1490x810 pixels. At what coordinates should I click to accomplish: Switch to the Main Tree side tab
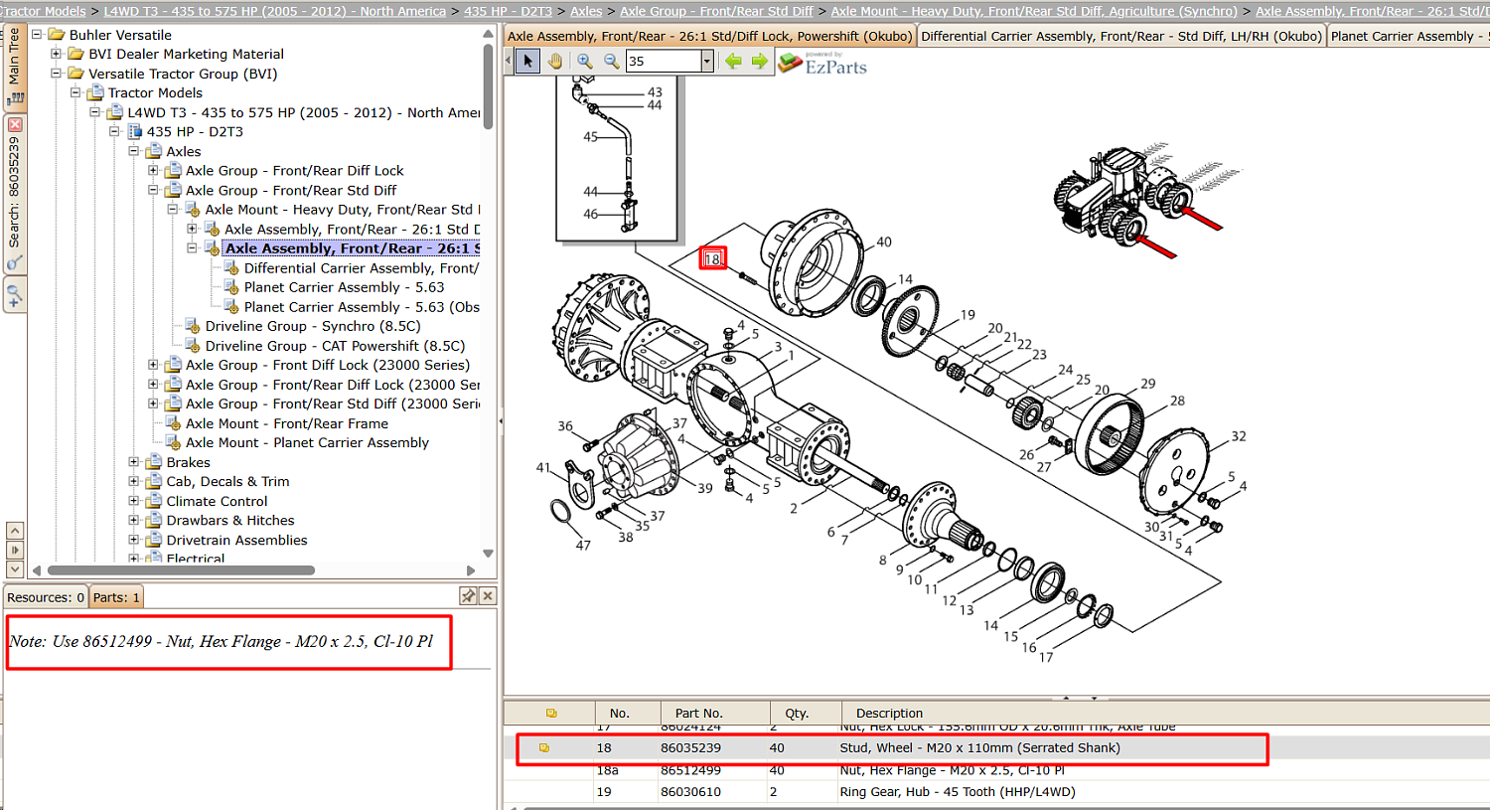click(15, 68)
